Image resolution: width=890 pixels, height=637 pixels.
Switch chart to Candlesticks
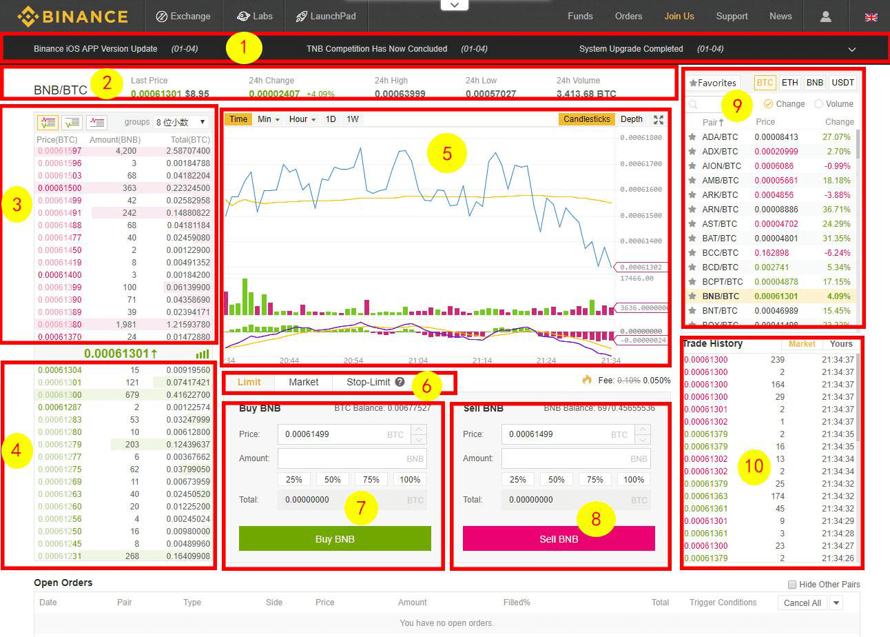click(587, 119)
